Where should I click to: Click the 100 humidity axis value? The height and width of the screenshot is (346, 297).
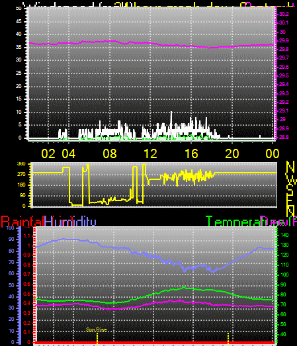[x=11, y=228]
